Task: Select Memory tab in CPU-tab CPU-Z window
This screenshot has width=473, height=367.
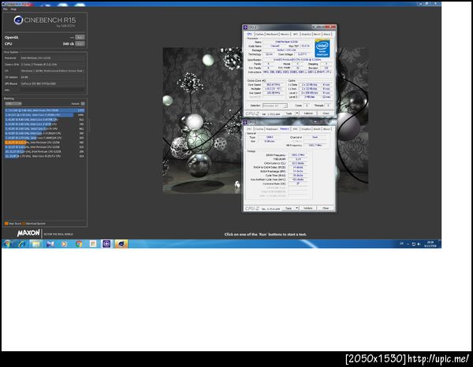Action: (x=285, y=35)
